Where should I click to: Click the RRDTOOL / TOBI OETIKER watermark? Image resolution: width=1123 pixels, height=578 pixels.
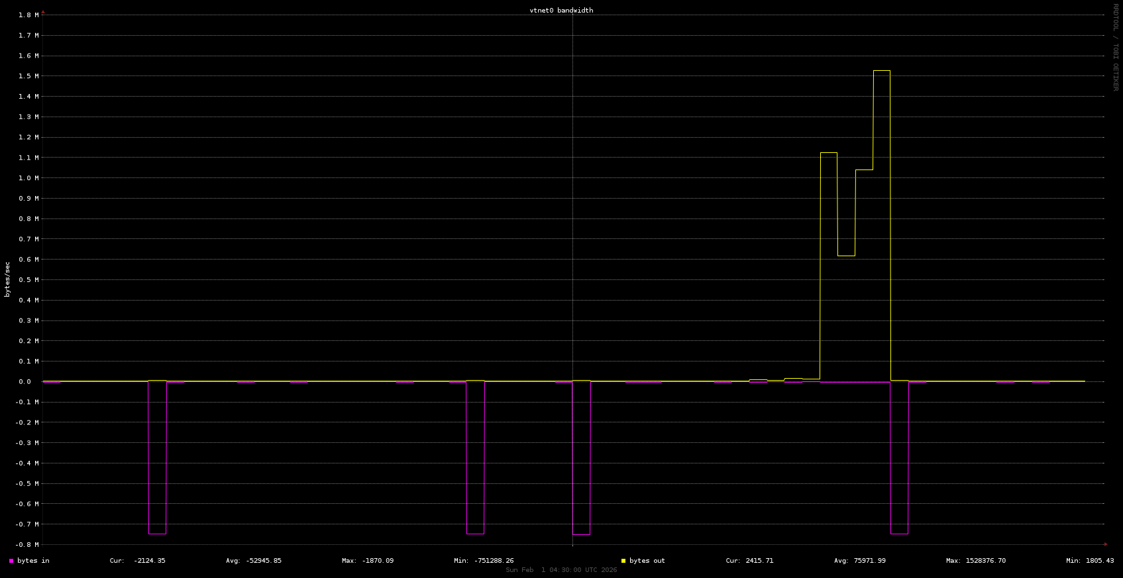tap(1115, 47)
